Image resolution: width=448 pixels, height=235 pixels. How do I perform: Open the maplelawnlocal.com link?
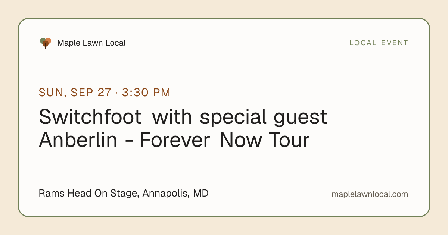tap(370, 194)
